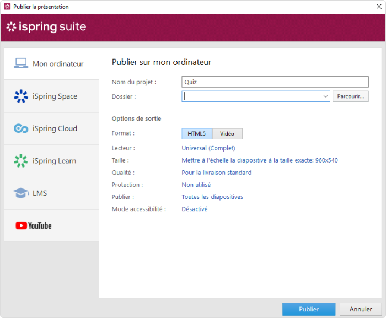
Task: Switch to the iSpring Cloud tab
Action: 52,128
